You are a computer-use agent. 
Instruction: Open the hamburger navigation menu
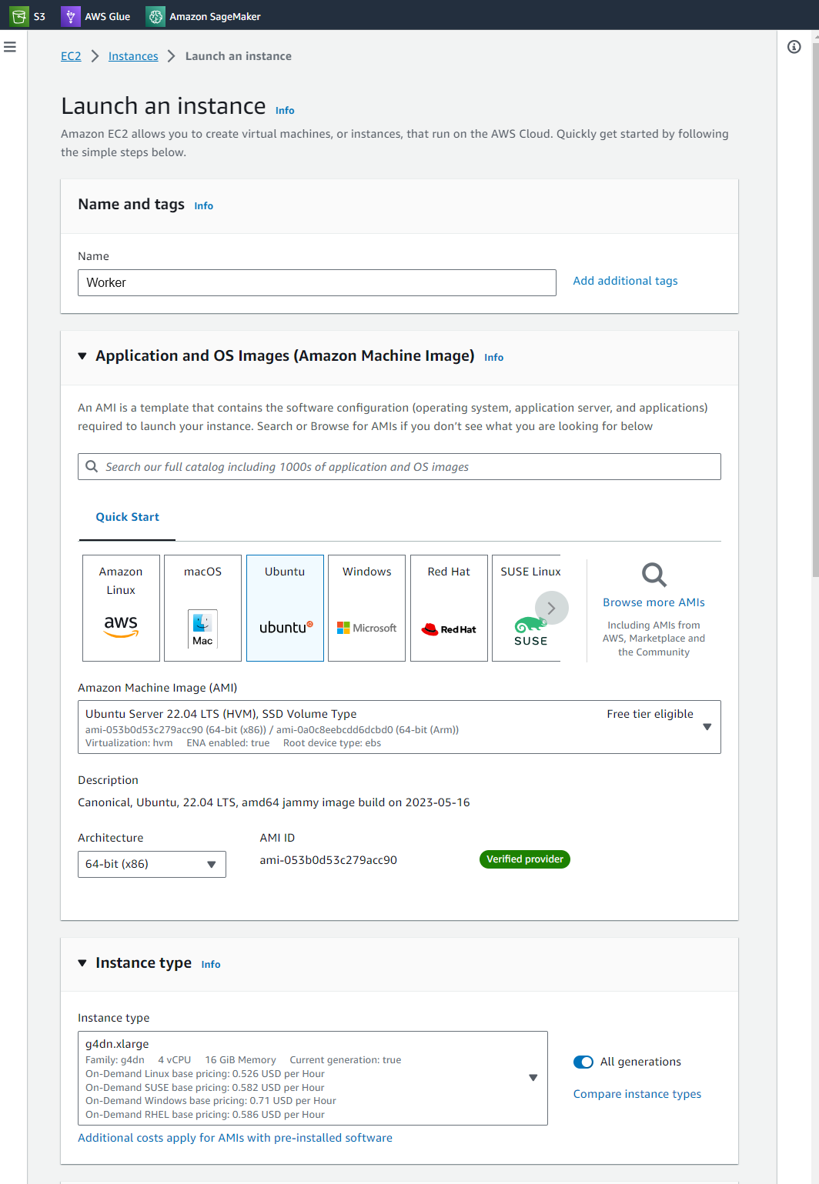pos(10,47)
